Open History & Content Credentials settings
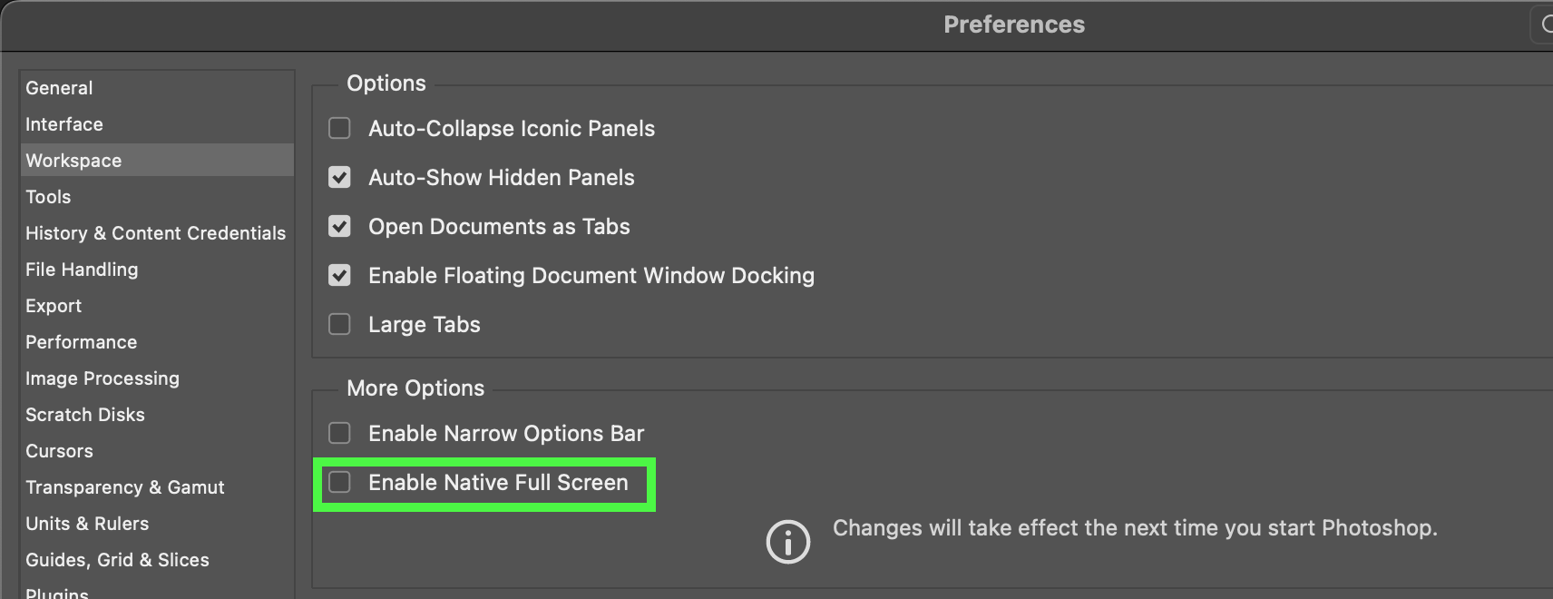1553x599 pixels. [x=155, y=232]
